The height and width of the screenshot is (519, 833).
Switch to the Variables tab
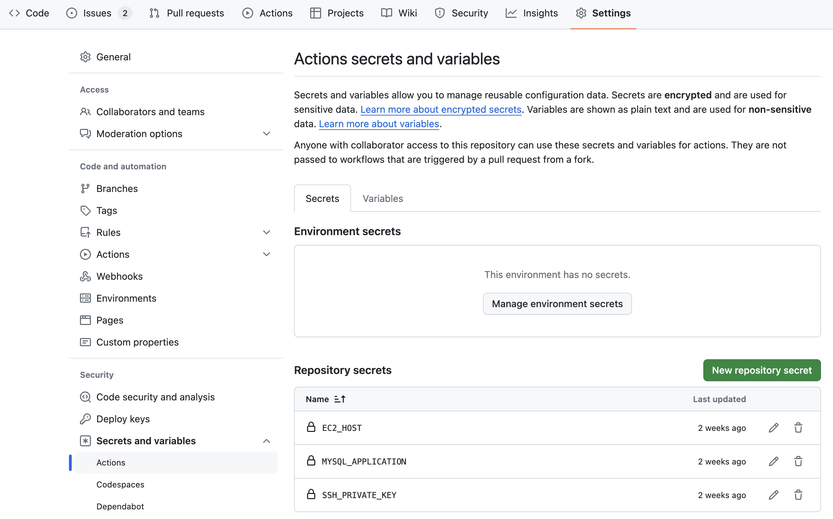pyautogui.click(x=383, y=198)
